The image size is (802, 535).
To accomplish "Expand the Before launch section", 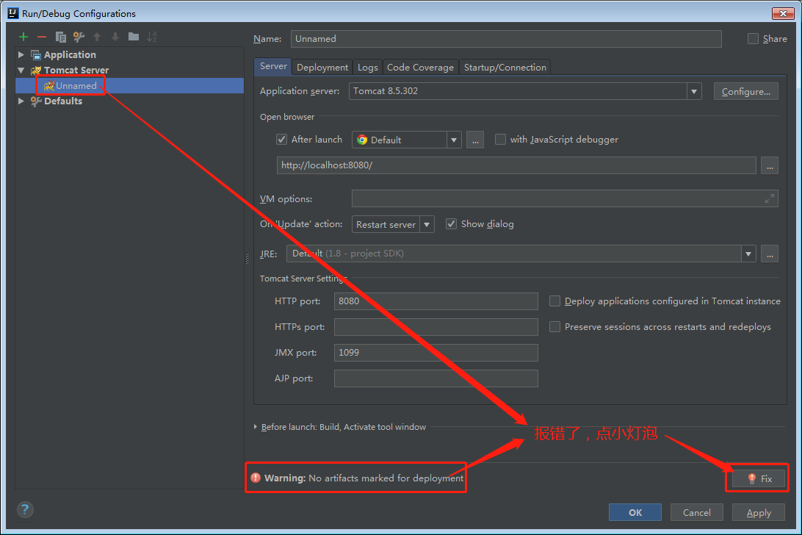I will [256, 426].
